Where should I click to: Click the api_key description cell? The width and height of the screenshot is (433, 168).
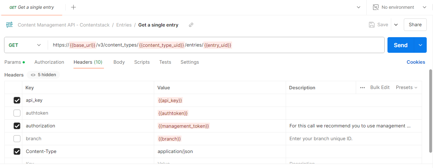tap(354, 100)
